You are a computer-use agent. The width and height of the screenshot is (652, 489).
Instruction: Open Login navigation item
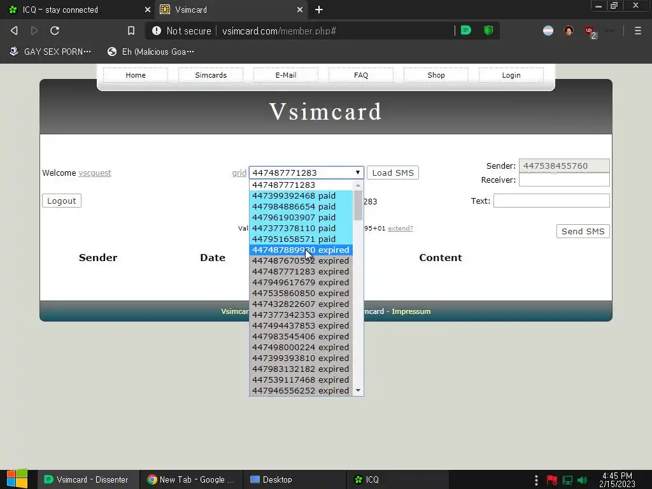[x=511, y=75]
